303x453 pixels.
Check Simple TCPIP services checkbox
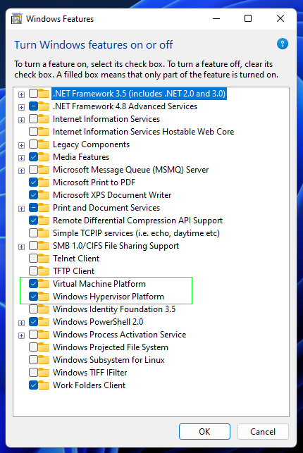pos(34,233)
